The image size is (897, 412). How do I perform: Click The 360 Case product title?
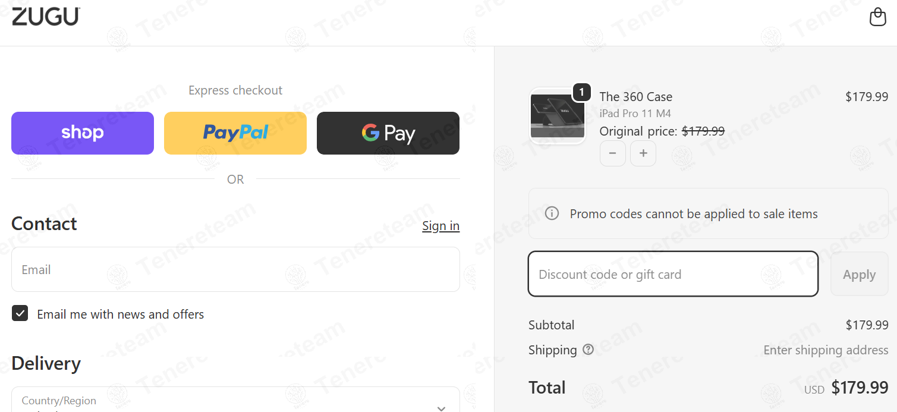pos(635,96)
